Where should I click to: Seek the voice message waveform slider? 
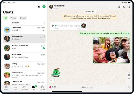pos(68,26)
